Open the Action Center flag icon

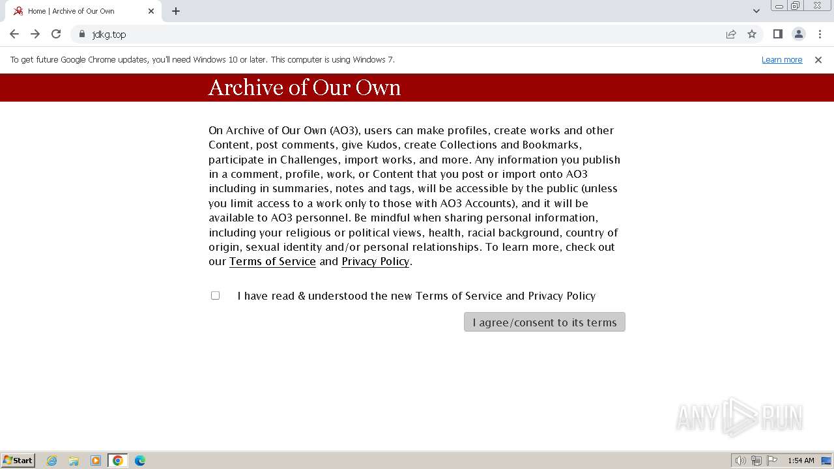point(772,461)
